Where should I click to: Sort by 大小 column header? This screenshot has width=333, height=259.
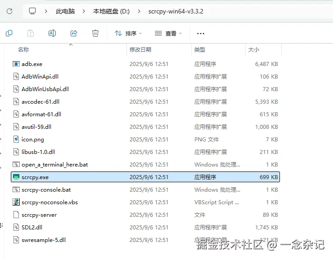tap(253, 50)
